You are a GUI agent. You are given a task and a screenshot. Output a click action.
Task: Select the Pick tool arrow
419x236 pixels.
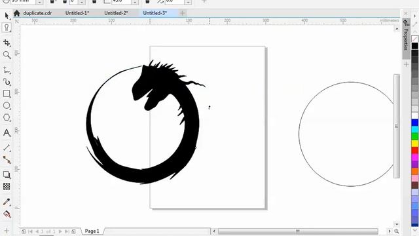click(7, 16)
